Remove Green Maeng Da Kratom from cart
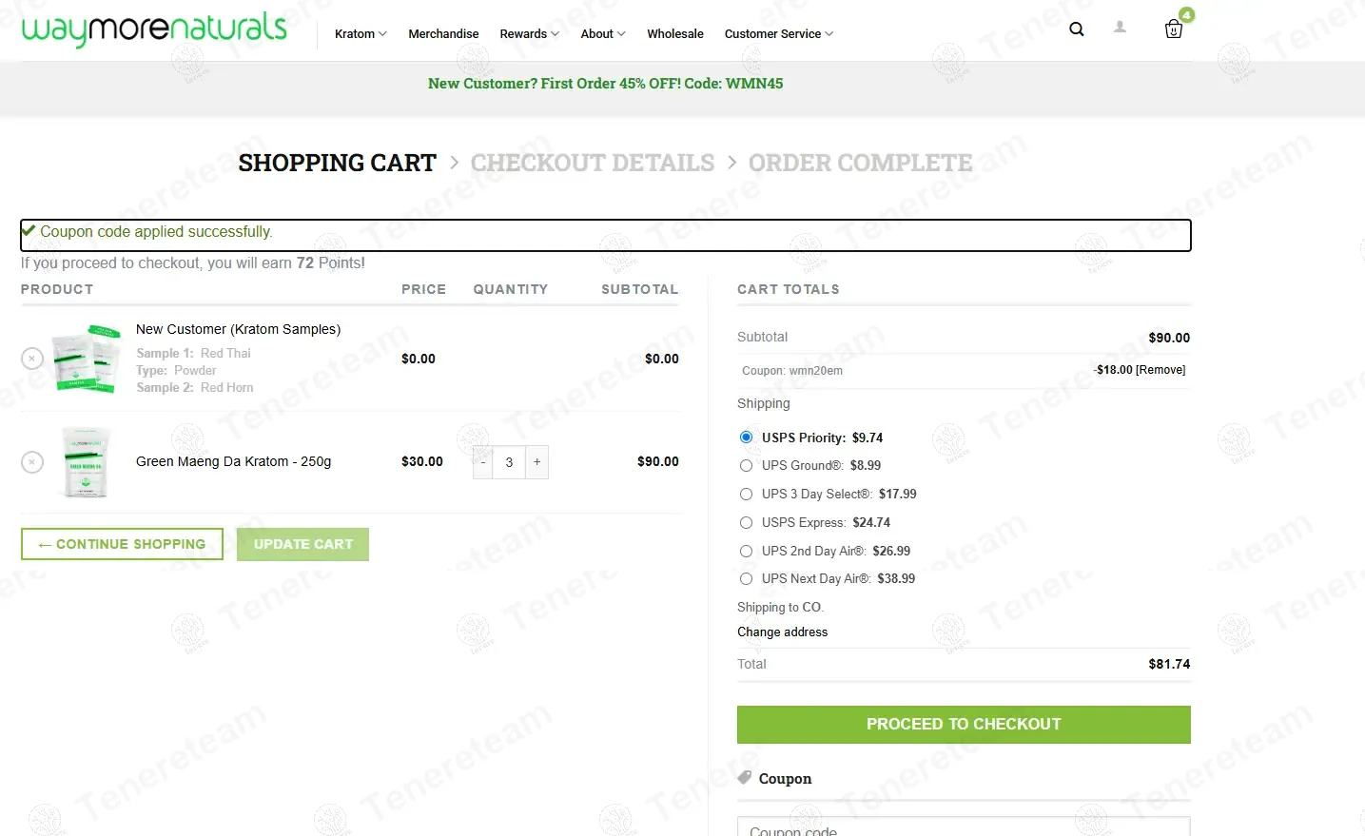Viewport: 1365px width, 836px height. tap(32, 462)
